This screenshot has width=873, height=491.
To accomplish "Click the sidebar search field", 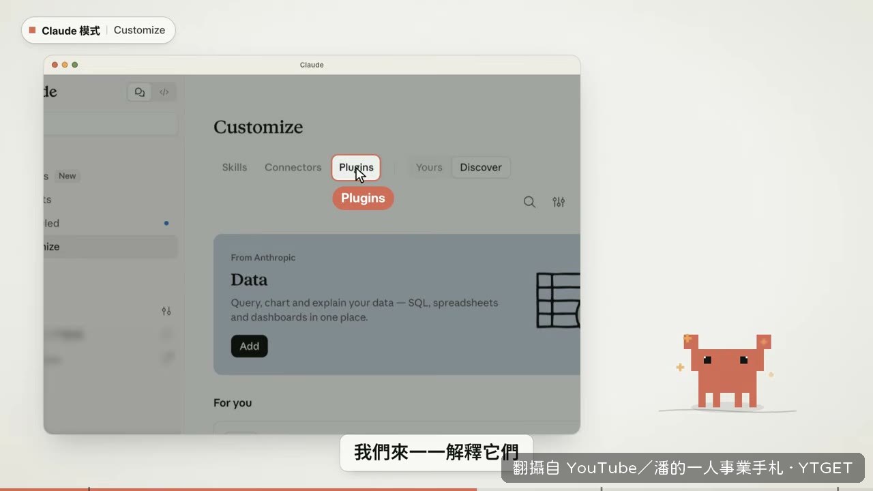I will click(110, 123).
